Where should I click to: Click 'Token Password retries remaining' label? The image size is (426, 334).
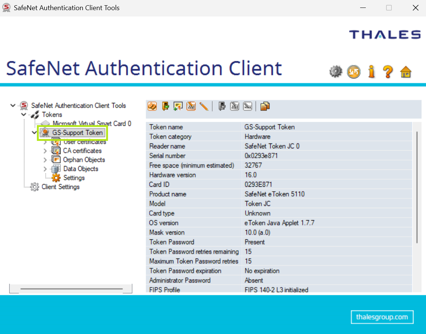(194, 251)
